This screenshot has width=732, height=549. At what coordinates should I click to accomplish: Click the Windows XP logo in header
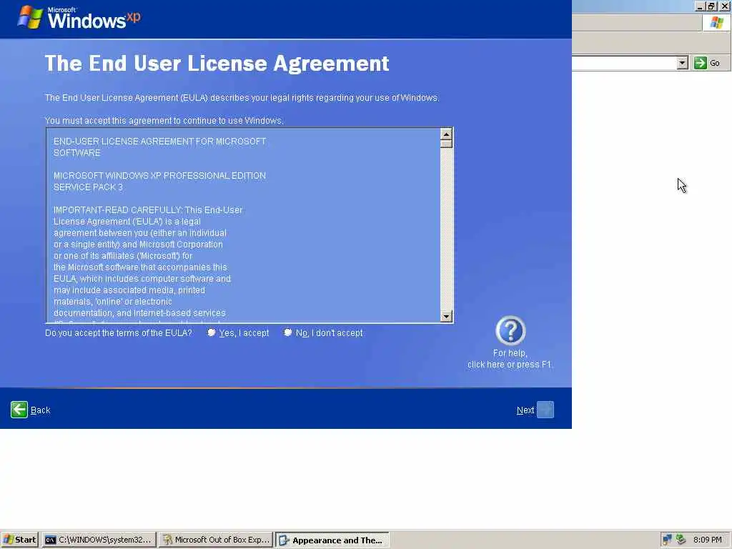[79, 18]
